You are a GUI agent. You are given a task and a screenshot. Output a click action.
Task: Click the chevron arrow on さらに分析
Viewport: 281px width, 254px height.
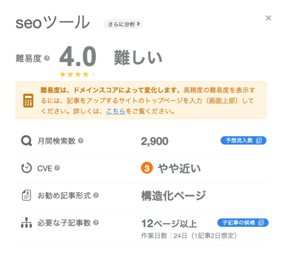tap(139, 24)
